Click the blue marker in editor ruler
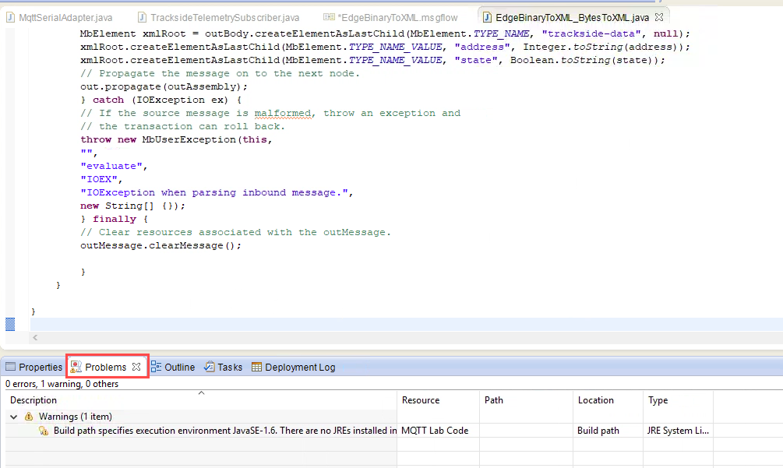 pos(10,324)
